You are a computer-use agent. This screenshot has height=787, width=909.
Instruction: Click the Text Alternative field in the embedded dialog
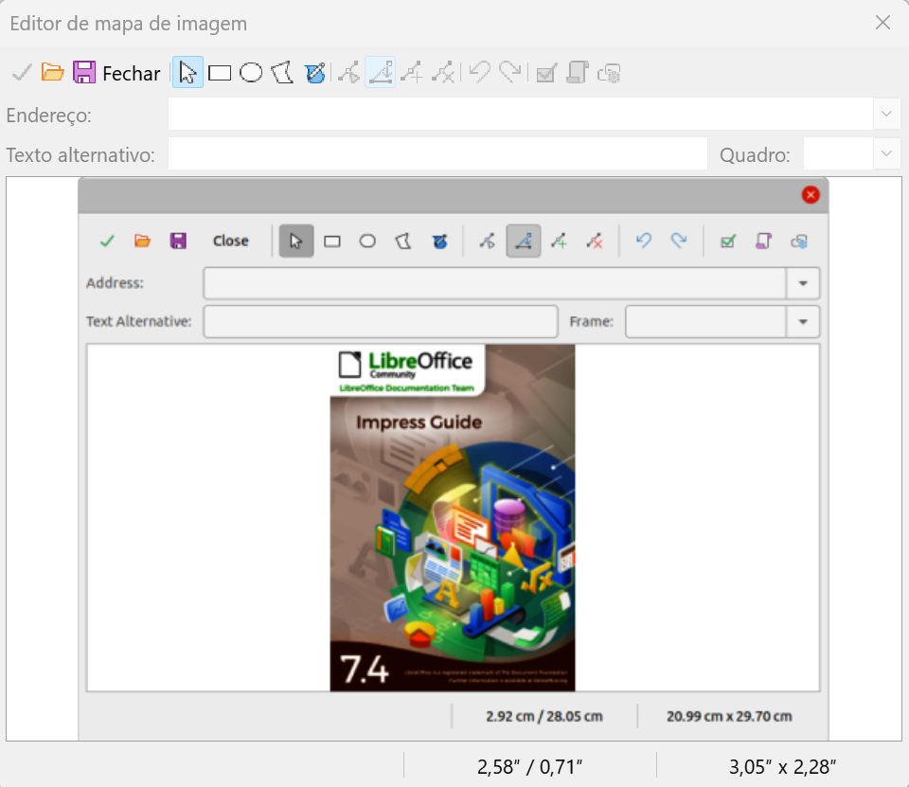click(x=381, y=321)
